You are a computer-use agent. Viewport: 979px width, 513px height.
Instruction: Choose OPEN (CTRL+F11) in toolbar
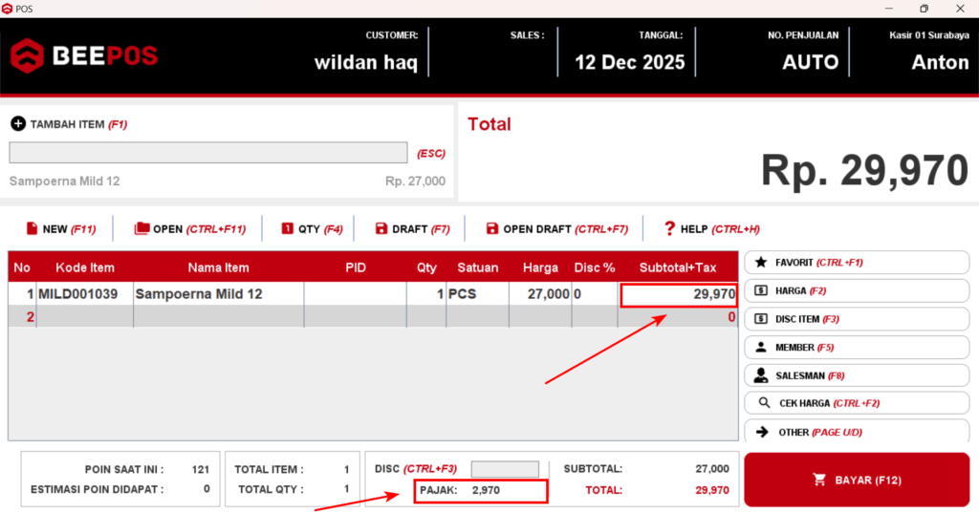tap(190, 229)
